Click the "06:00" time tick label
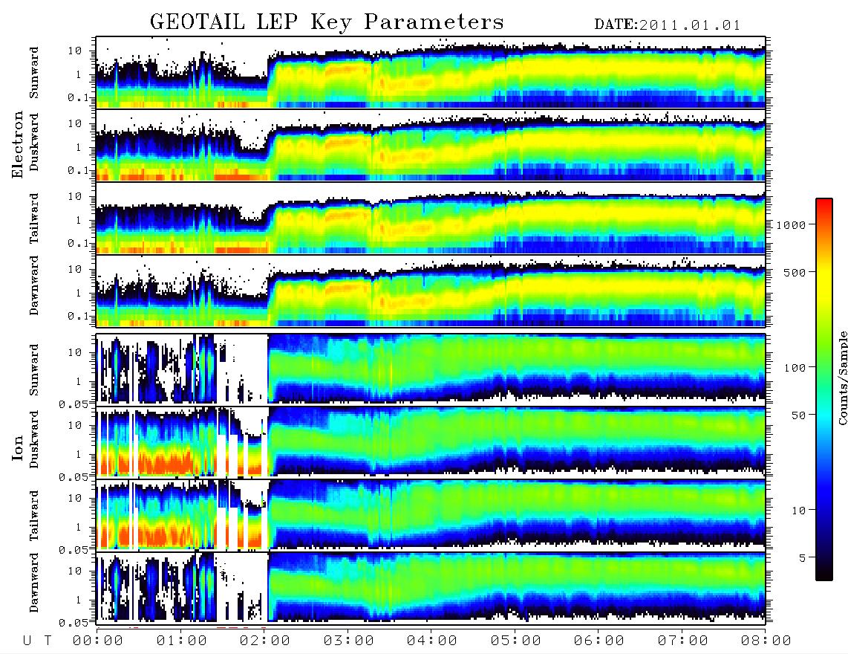This screenshot has height=654, width=848. (599, 641)
